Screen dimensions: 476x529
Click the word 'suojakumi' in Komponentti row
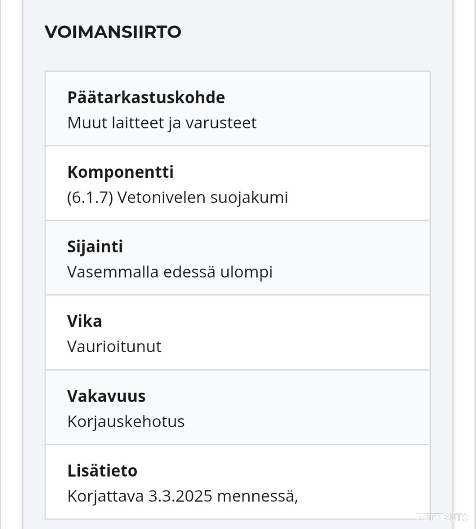(x=249, y=197)
